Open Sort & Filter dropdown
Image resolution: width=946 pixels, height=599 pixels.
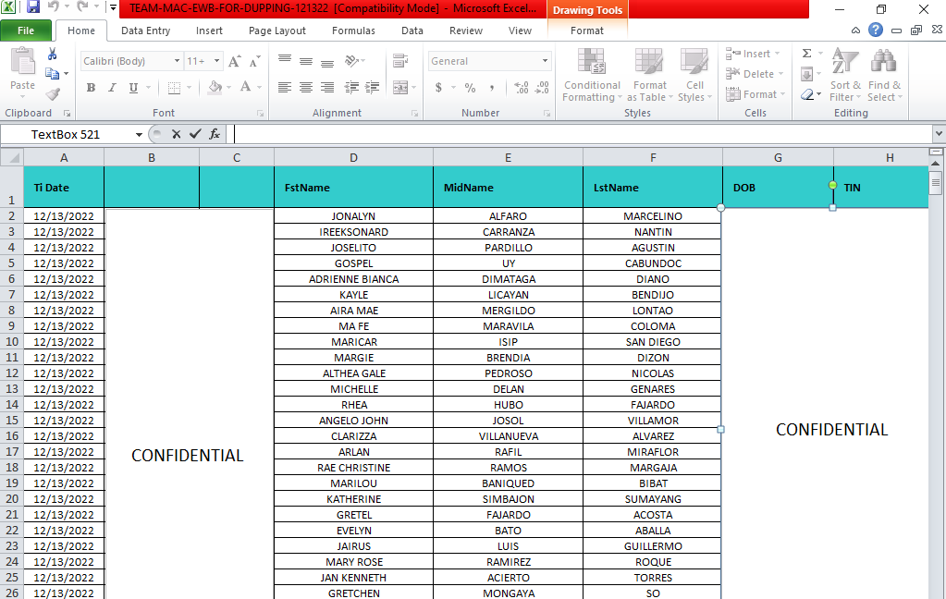tap(845, 76)
